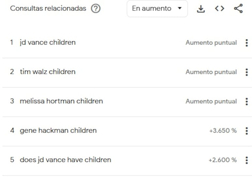
Task: Click the dropdown arrow next to En aumento
Action: [180, 8]
